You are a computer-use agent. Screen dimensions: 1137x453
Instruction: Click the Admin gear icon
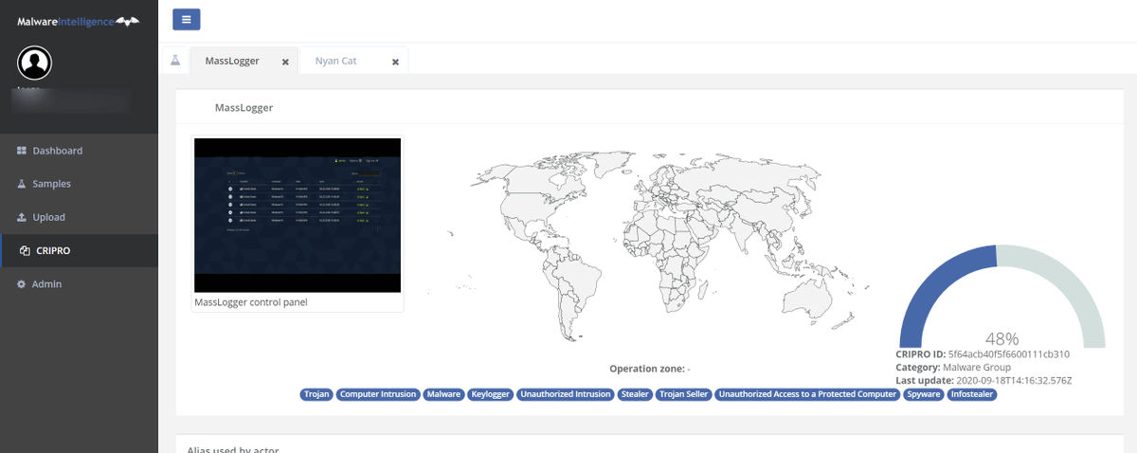[x=22, y=284]
